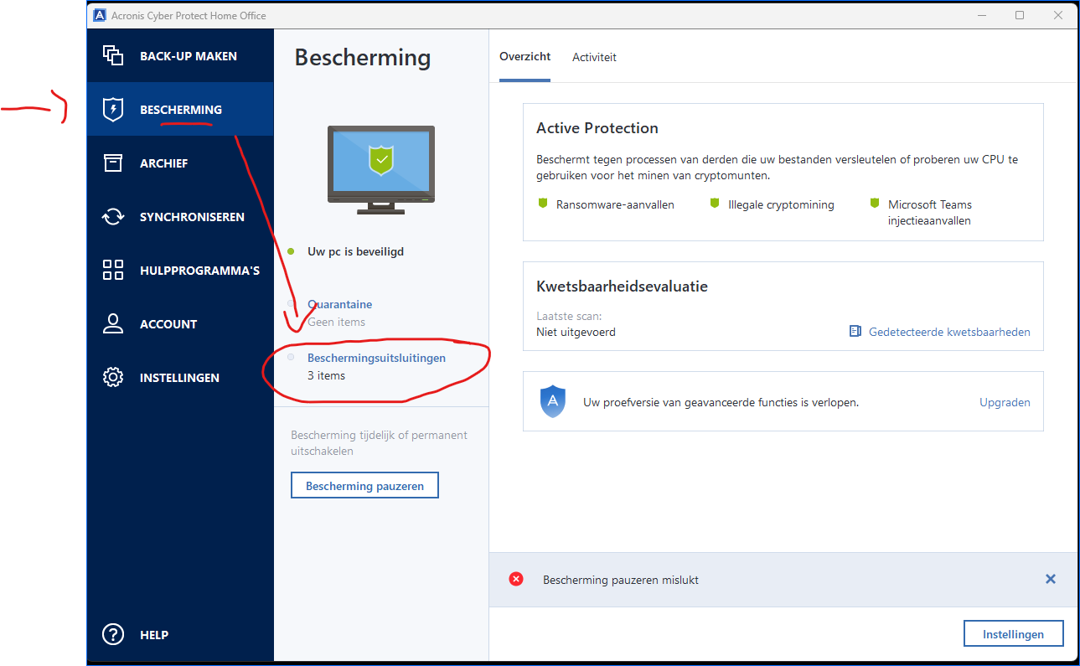The image size is (1080, 666).
Task: Click the Synchroniseren arrows icon
Action: pyautogui.click(x=113, y=217)
